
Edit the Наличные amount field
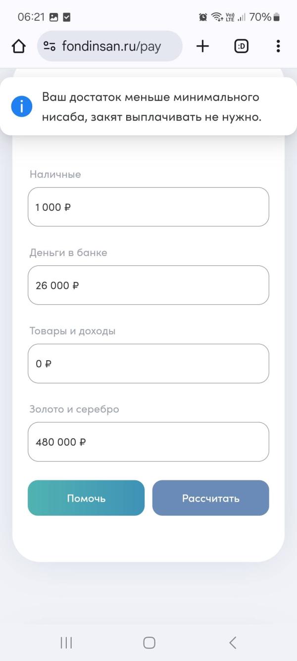[x=148, y=207]
